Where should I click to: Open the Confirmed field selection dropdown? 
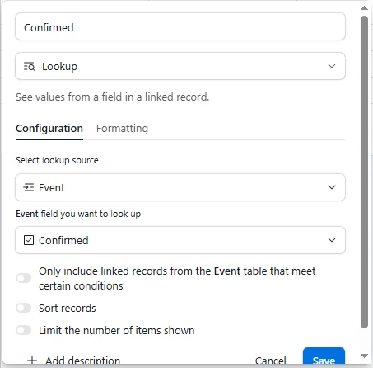180,240
